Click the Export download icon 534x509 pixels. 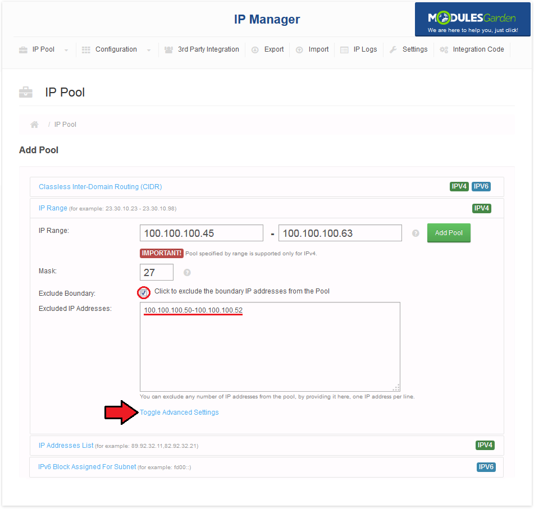tap(255, 50)
